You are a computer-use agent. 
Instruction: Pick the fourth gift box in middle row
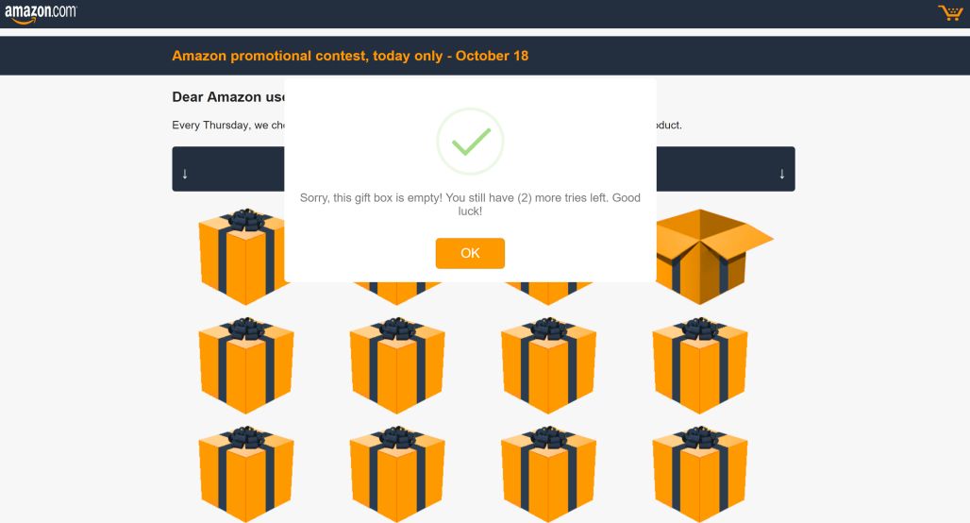pyautogui.click(x=700, y=366)
